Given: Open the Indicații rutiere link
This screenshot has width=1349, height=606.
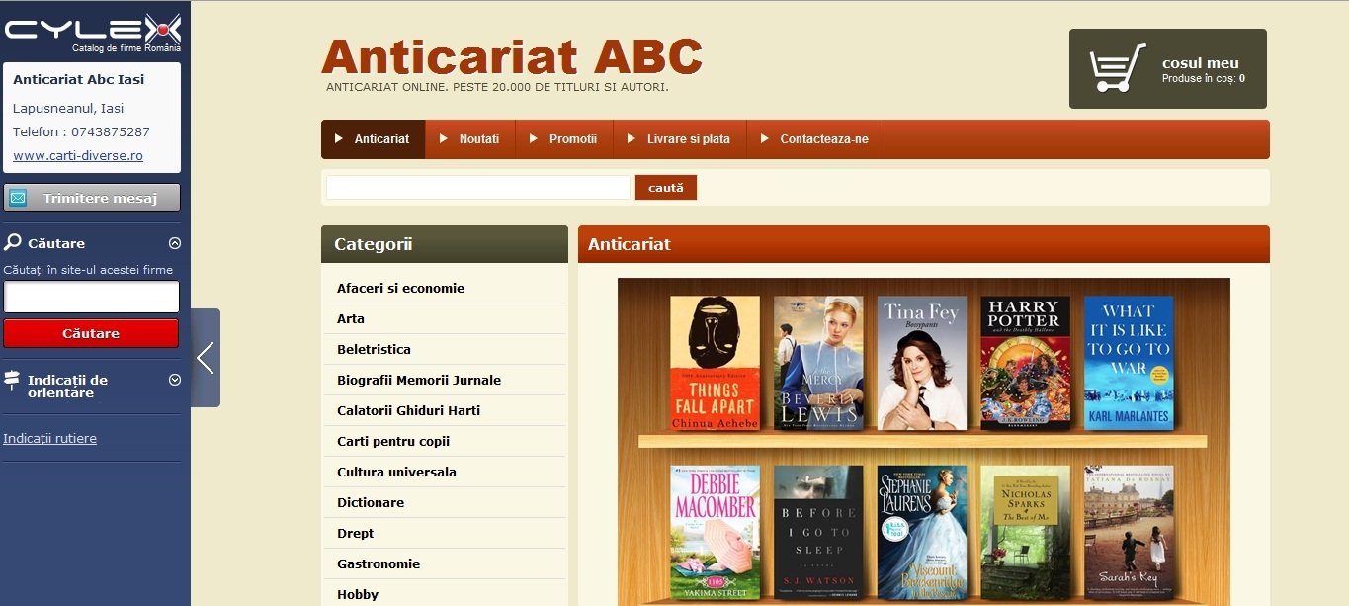Looking at the screenshot, I should tap(50, 439).
